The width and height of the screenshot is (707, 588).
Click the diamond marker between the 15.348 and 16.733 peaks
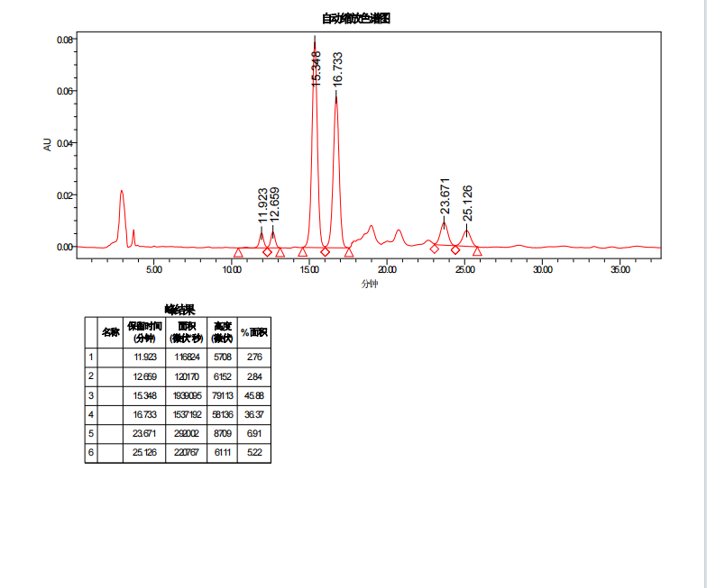tap(326, 251)
